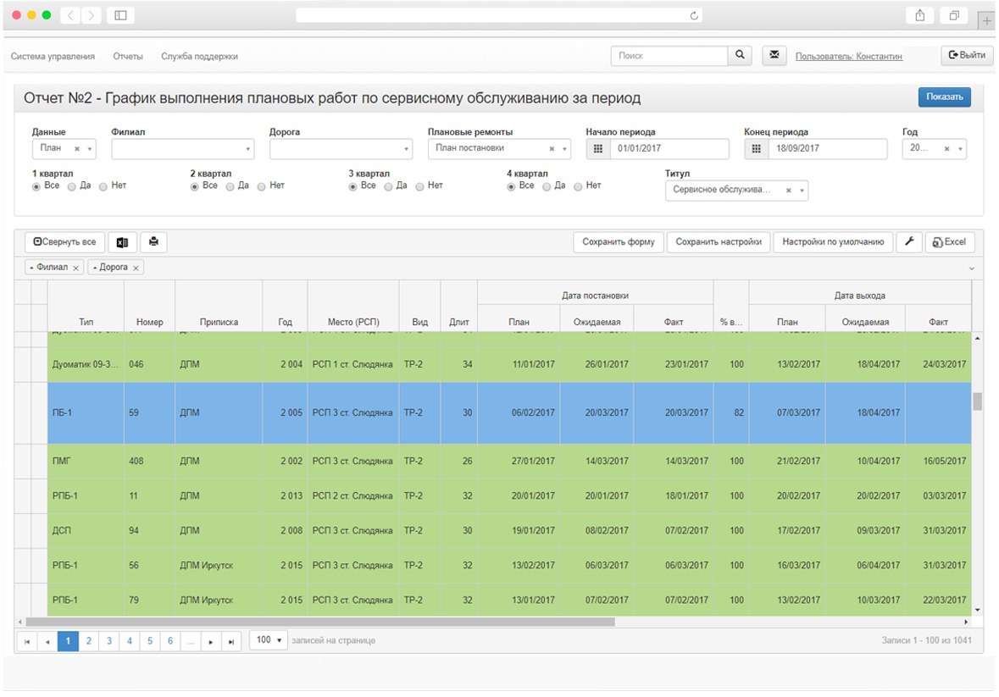Open the messages envelope icon
The height and width of the screenshot is (697, 999).
click(x=774, y=55)
